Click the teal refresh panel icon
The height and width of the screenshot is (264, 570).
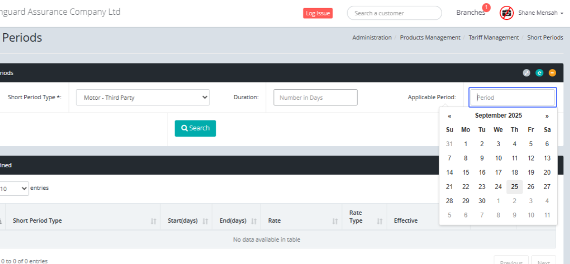point(539,73)
